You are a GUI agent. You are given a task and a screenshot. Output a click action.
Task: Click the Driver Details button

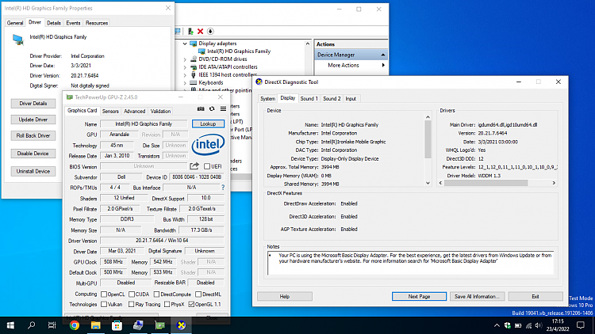pos(33,104)
